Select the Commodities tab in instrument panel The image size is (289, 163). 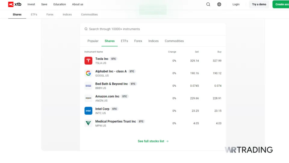174,41
